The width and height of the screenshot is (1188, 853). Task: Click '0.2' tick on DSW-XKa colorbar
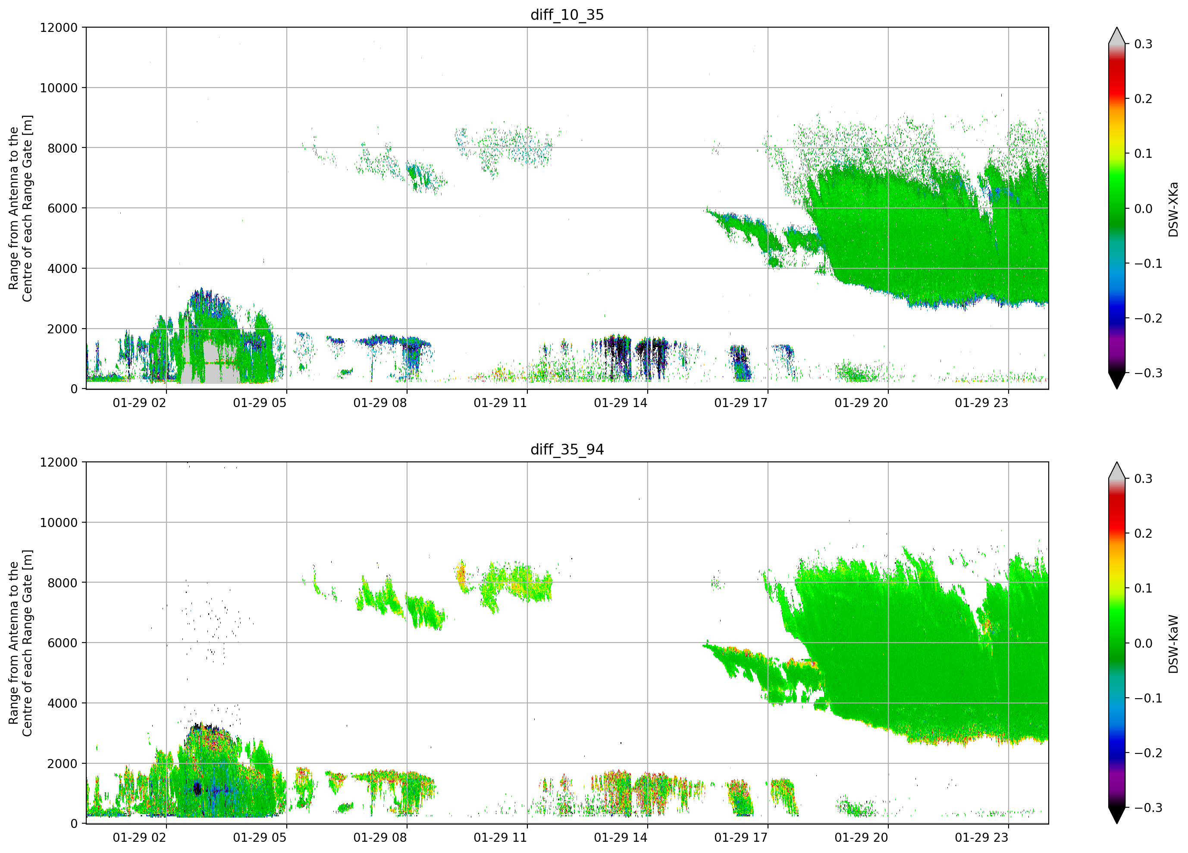[1144, 99]
